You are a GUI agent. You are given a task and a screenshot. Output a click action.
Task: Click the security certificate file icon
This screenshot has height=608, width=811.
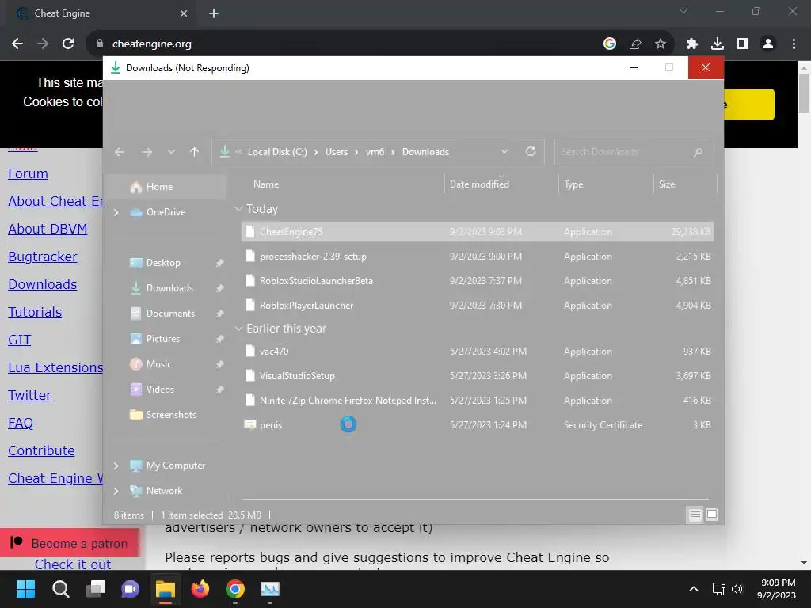coord(249,425)
